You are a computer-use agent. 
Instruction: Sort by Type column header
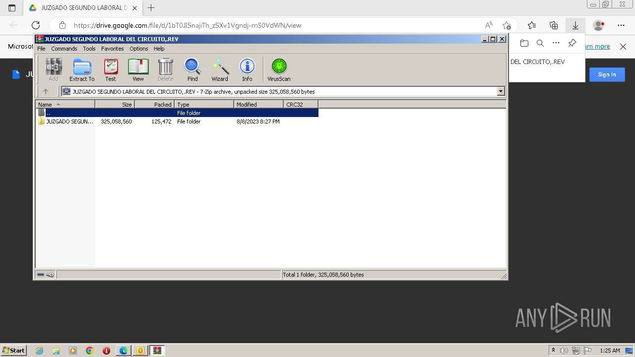tap(204, 104)
